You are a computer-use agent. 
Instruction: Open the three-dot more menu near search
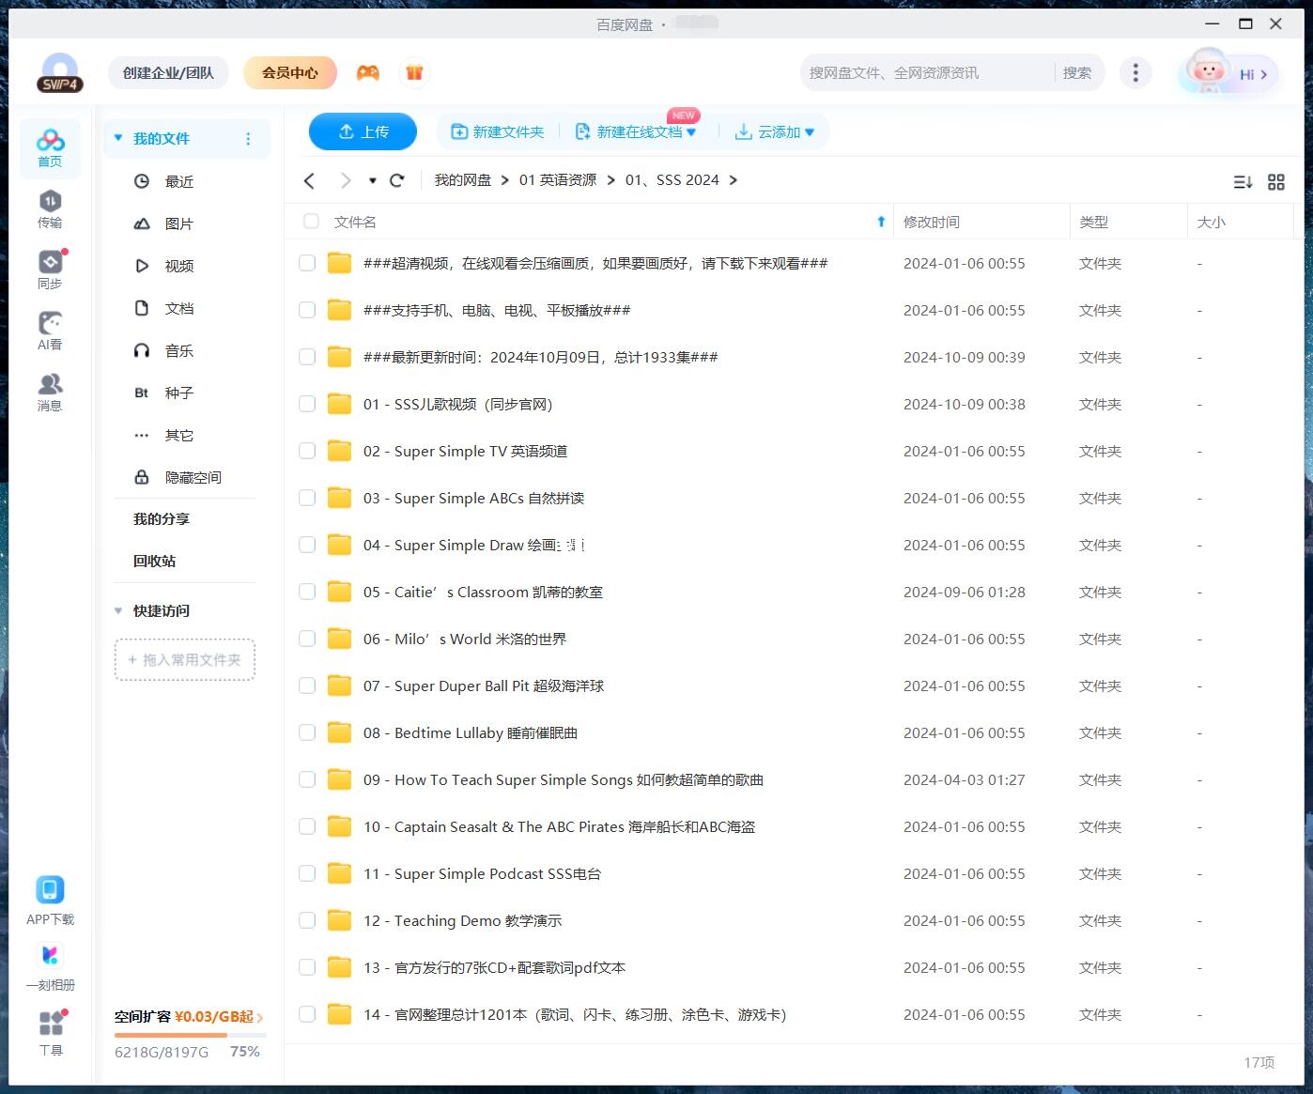pyautogui.click(x=1135, y=72)
